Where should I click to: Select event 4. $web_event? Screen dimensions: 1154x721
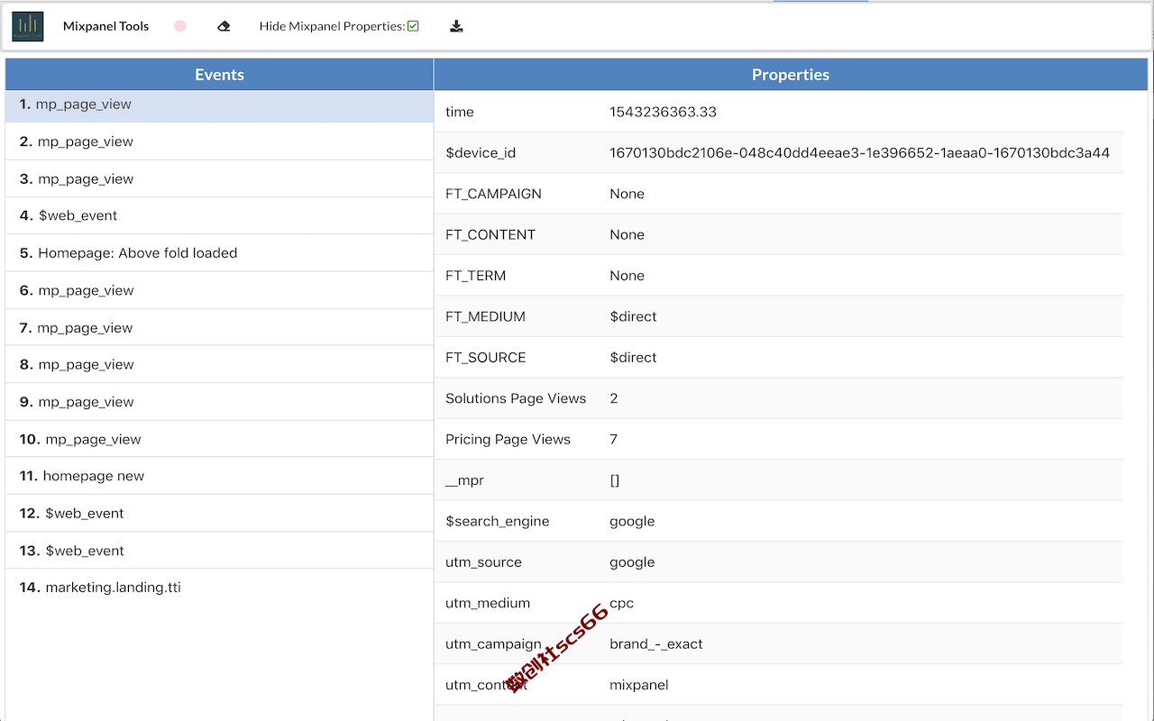point(219,215)
